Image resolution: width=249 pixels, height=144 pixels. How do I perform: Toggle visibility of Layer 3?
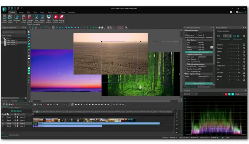pyautogui.click(x=2, y=123)
